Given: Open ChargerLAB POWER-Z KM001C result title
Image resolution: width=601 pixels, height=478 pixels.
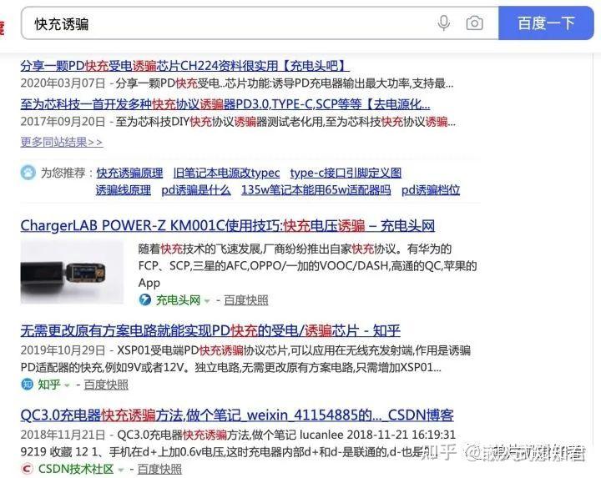Looking at the screenshot, I should tap(227, 226).
